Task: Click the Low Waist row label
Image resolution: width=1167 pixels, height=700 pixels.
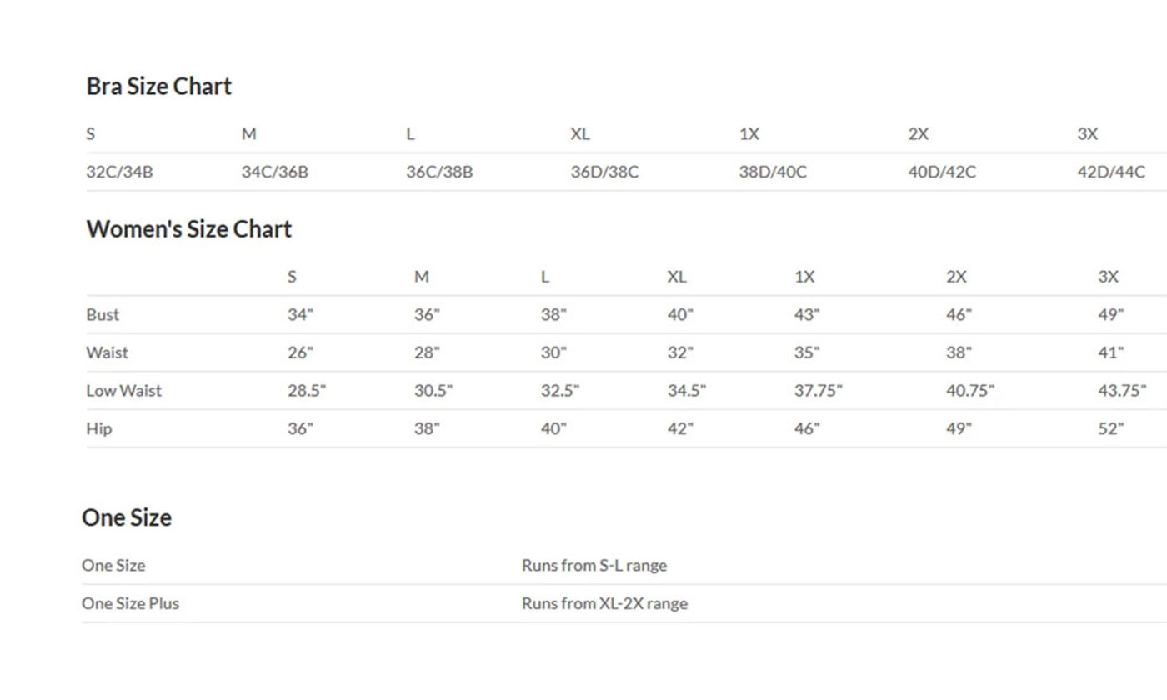Action: [x=123, y=391]
